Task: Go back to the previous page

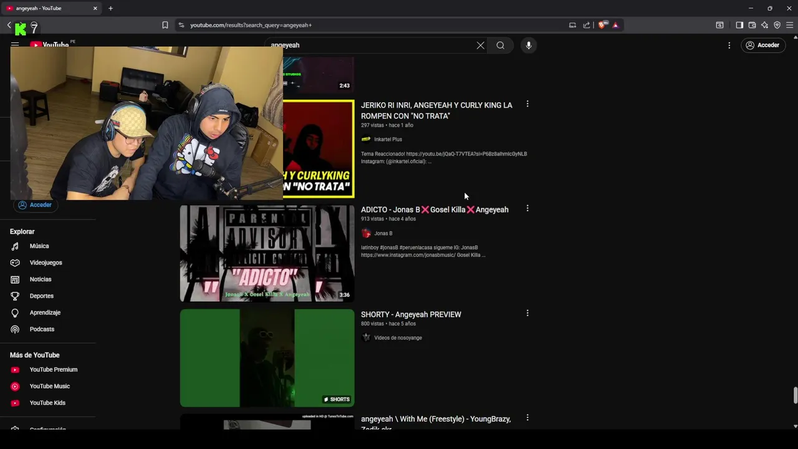Action: 9,25
